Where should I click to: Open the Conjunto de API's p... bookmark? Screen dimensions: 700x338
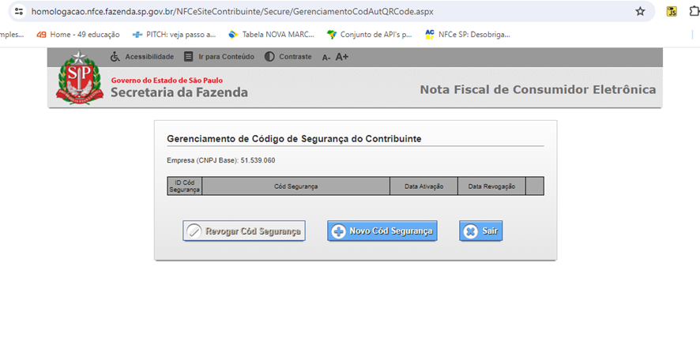coord(369,35)
